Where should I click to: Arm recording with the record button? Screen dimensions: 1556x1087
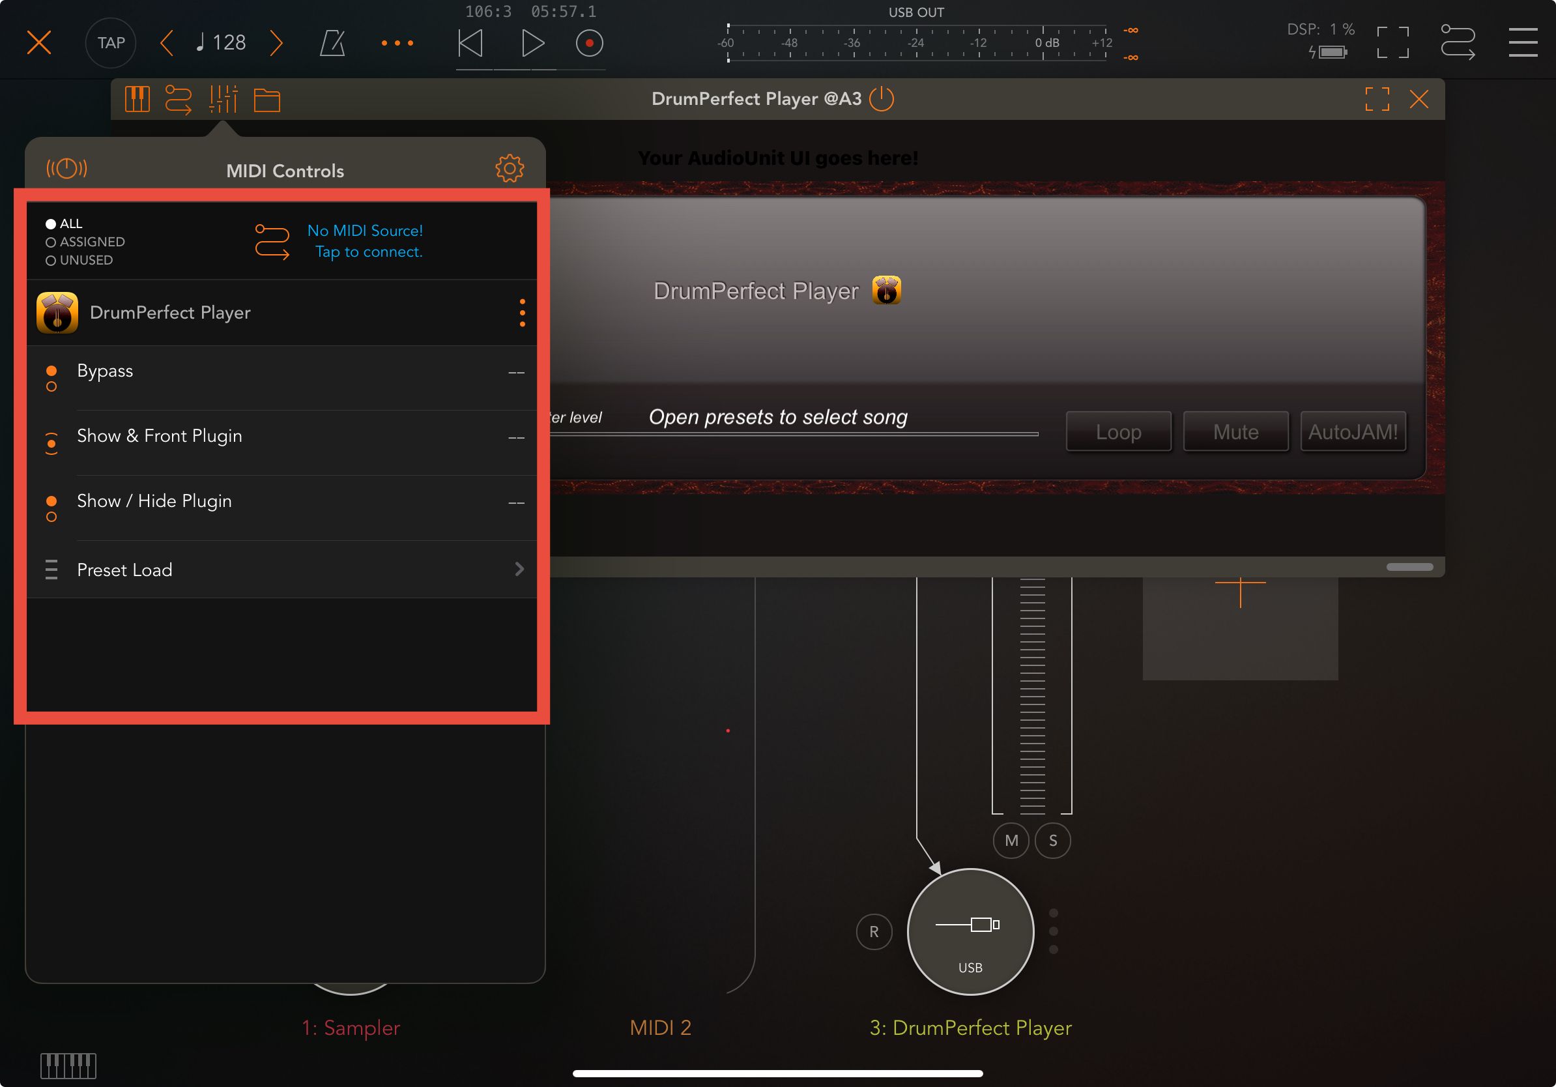(589, 43)
